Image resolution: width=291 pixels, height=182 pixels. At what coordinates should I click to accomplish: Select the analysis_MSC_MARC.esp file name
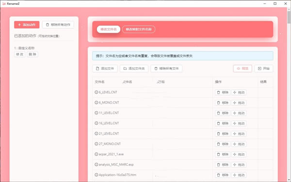pyautogui.click(x=116, y=165)
